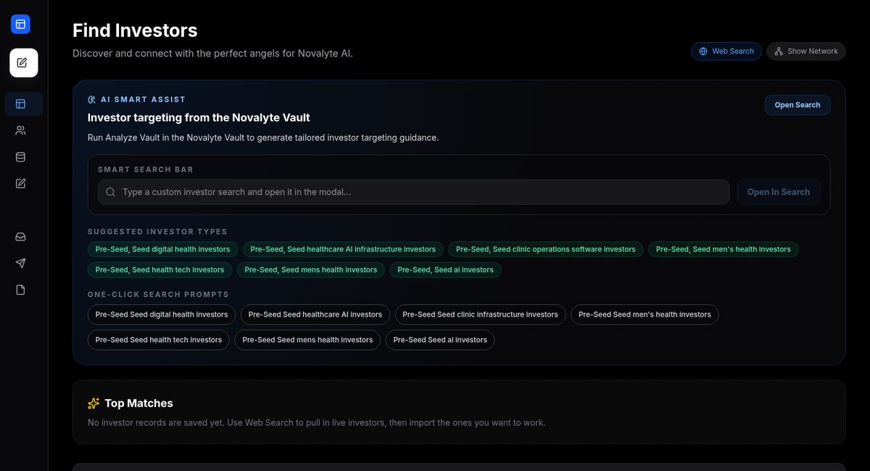Click the Open In Search button
The width and height of the screenshot is (870, 471).
(x=779, y=192)
